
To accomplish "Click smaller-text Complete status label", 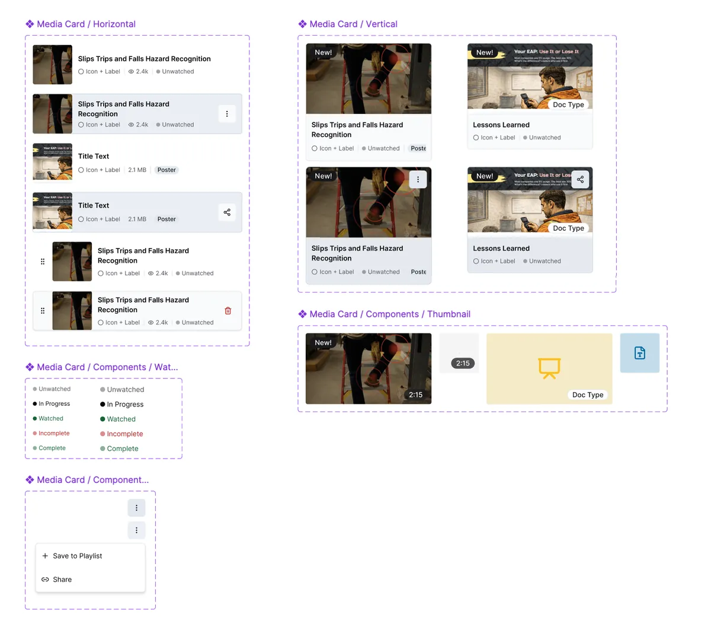I will pyautogui.click(x=49, y=449).
